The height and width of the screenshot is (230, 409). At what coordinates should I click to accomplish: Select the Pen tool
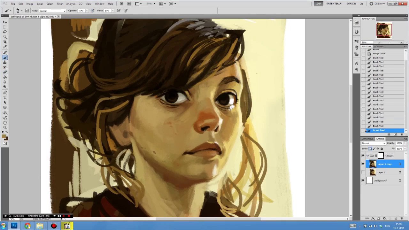point(5,93)
